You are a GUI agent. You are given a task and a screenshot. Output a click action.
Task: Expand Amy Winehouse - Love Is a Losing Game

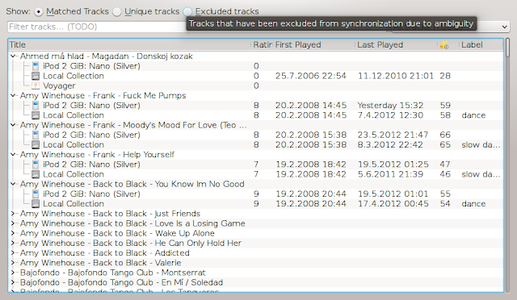coord(13,223)
